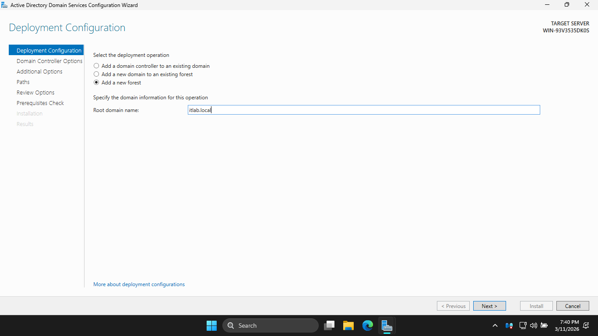
Task: Select Add a new domain to existing forest
Action: click(x=96, y=74)
